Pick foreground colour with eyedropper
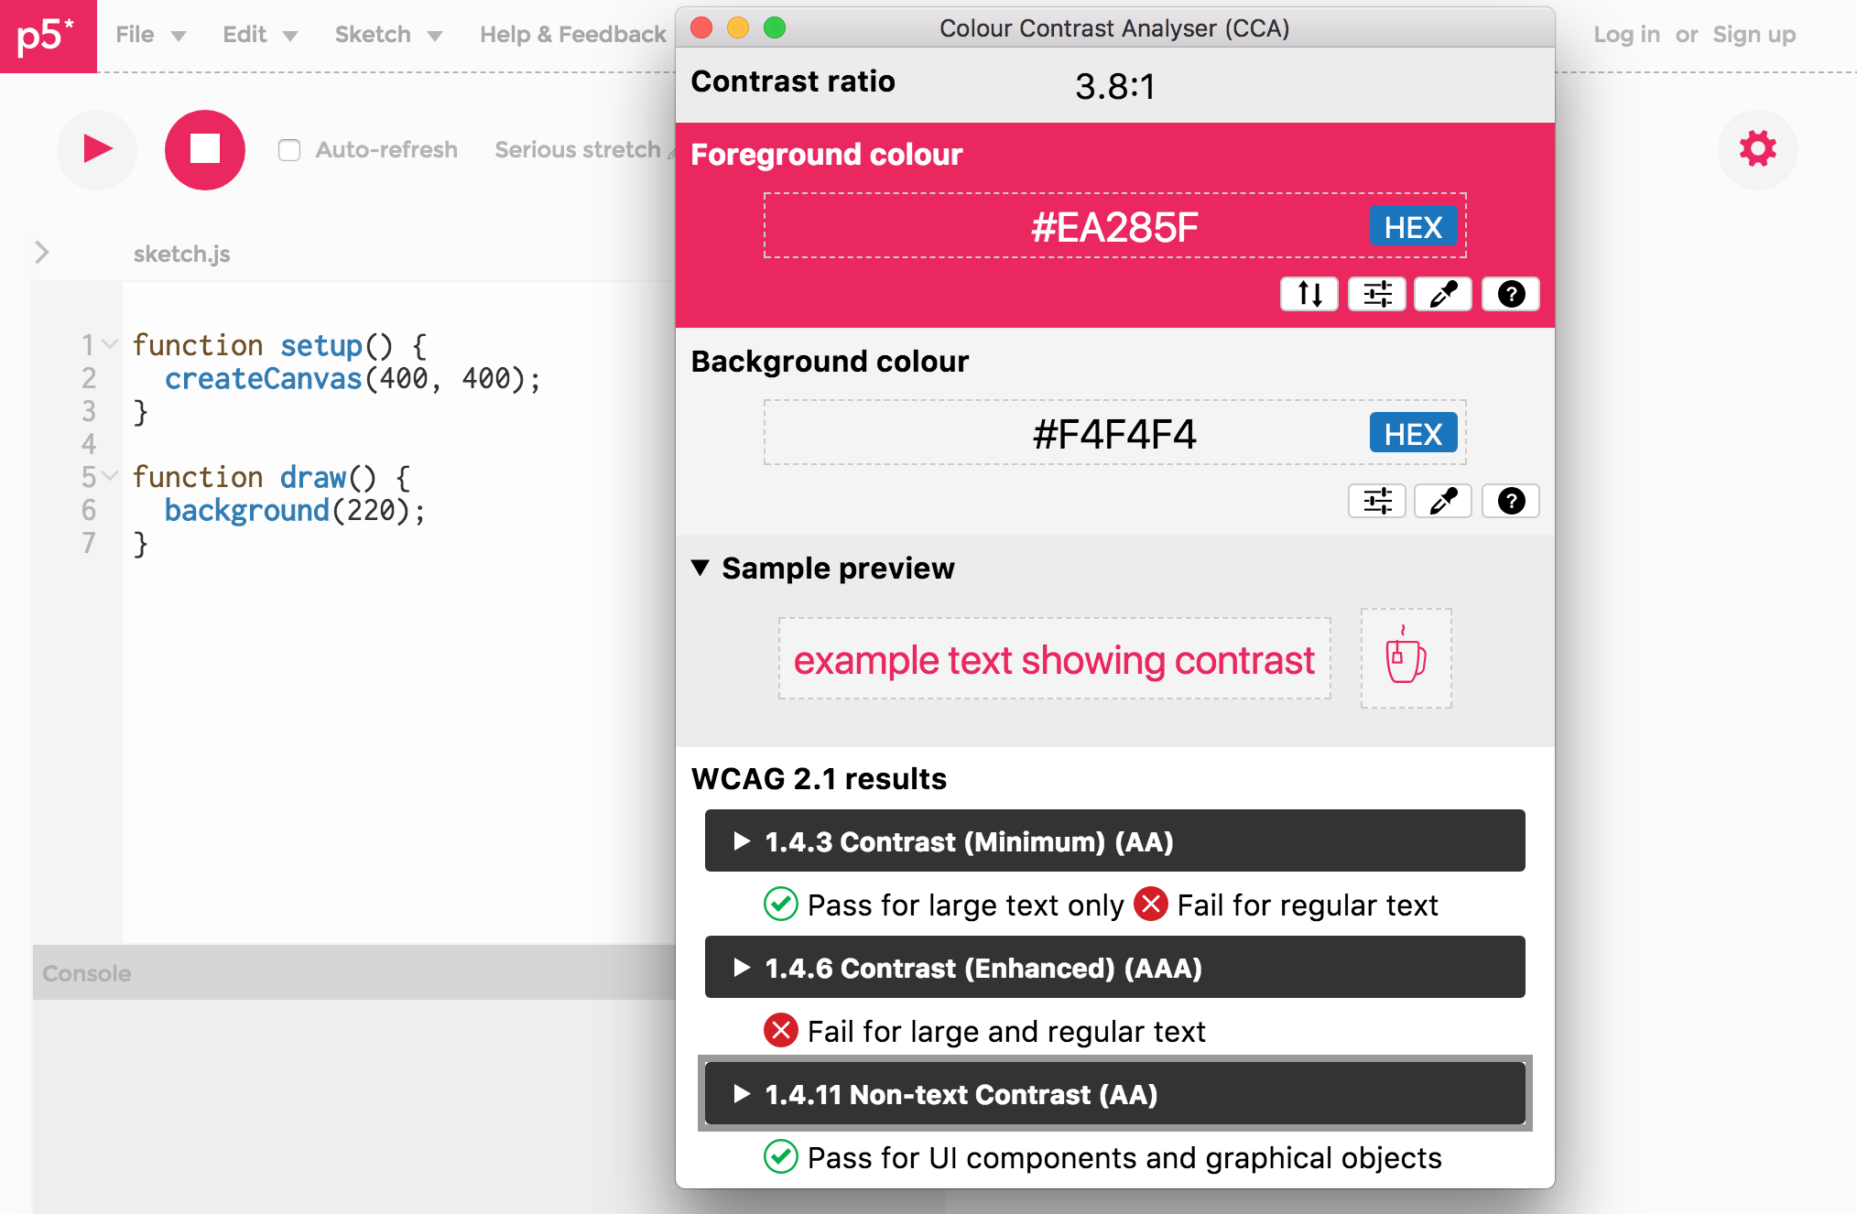The width and height of the screenshot is (1857, 1214). 1443,295
